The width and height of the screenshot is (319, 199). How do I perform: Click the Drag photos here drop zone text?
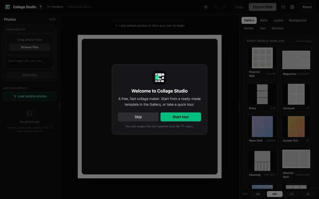coord(30,40)
